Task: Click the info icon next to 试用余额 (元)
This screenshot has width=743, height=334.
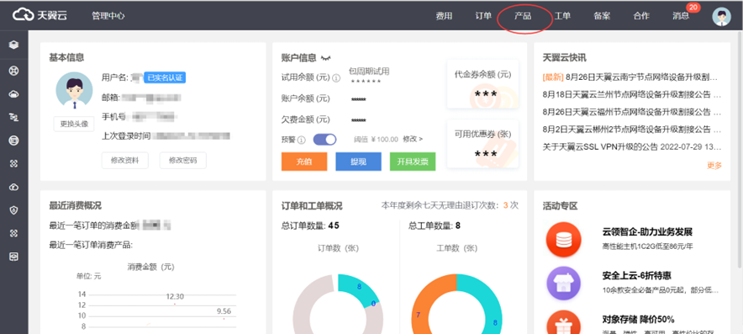Action: coord(336,77)
